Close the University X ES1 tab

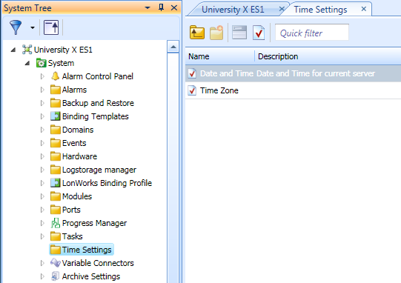click(282, 9)
